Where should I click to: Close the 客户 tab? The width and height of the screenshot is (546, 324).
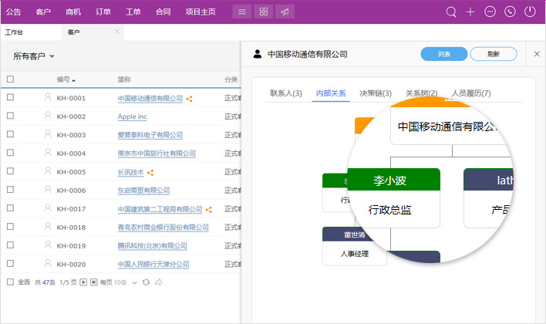click(x=117, y=32)
